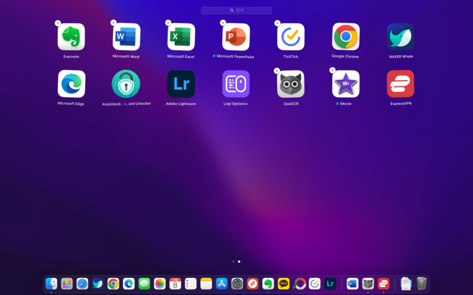Launch Microsoft Edge from Launchpad grid
The image size is (473, 295).
(x=71, y=84)
